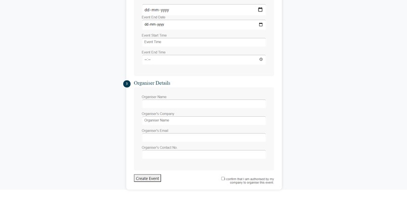Focus the Organiser's Company field

coord(204,120)
